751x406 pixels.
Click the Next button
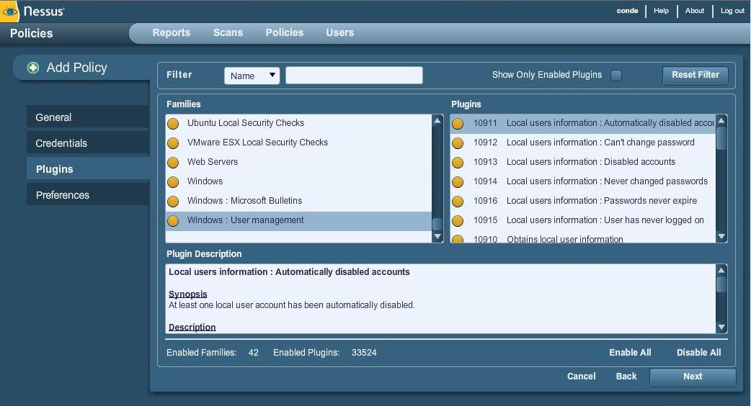(x=693, y=376)
